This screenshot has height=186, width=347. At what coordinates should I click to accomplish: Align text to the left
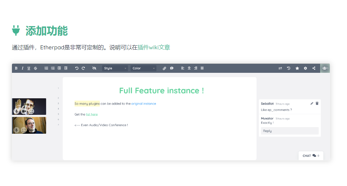183,68
